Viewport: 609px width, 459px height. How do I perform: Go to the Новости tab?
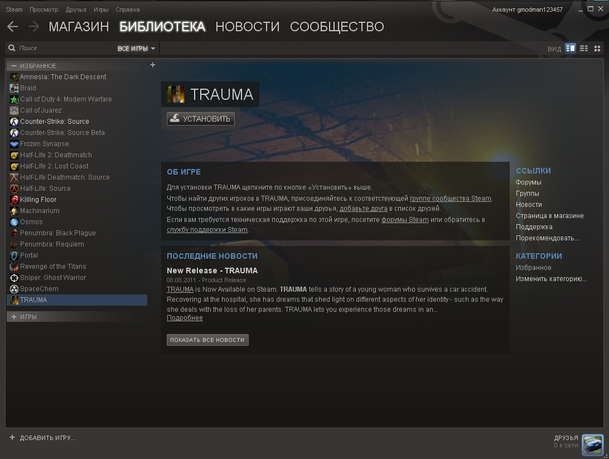(x=248, y=26)
